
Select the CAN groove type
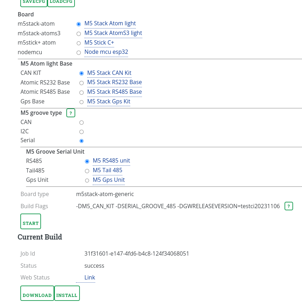81,122
